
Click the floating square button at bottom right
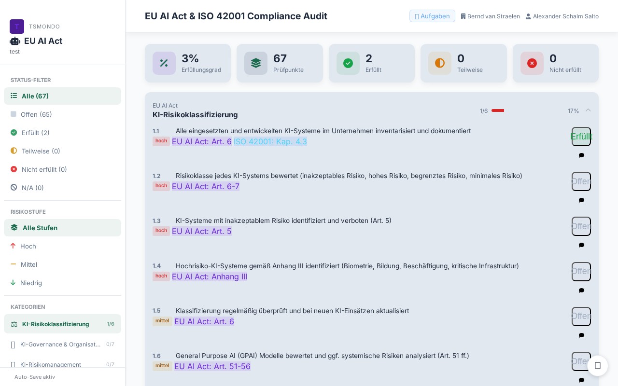point(598,366)
